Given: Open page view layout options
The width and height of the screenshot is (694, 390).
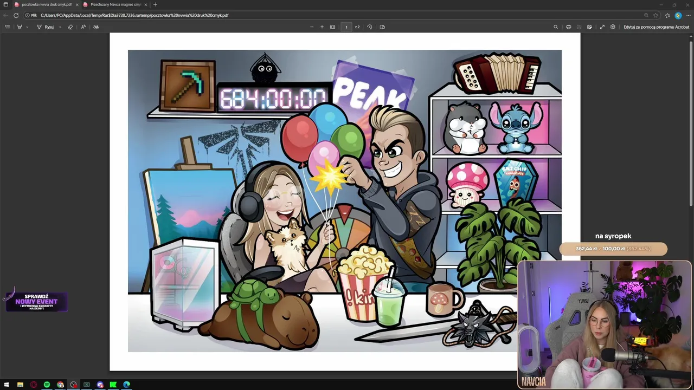Looking at the screenshot, I should (x=382, y=27).
